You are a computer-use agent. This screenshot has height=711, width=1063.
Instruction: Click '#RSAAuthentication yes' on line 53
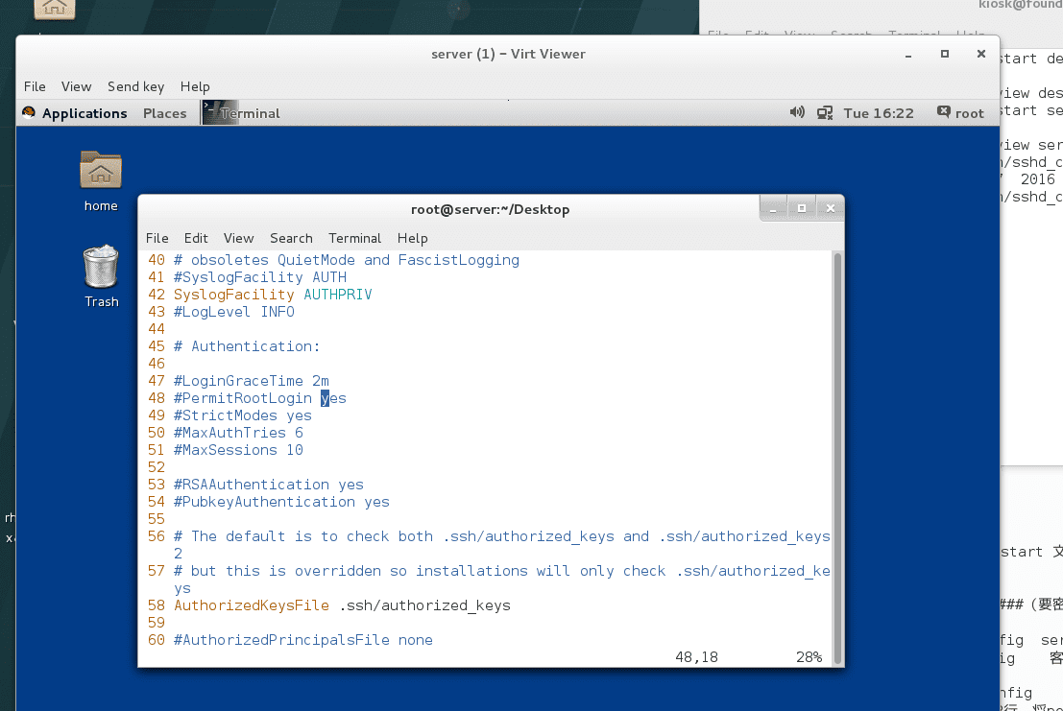point(269,485)
